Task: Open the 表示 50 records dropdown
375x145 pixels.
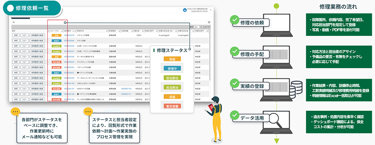Action: pos(198,27)
